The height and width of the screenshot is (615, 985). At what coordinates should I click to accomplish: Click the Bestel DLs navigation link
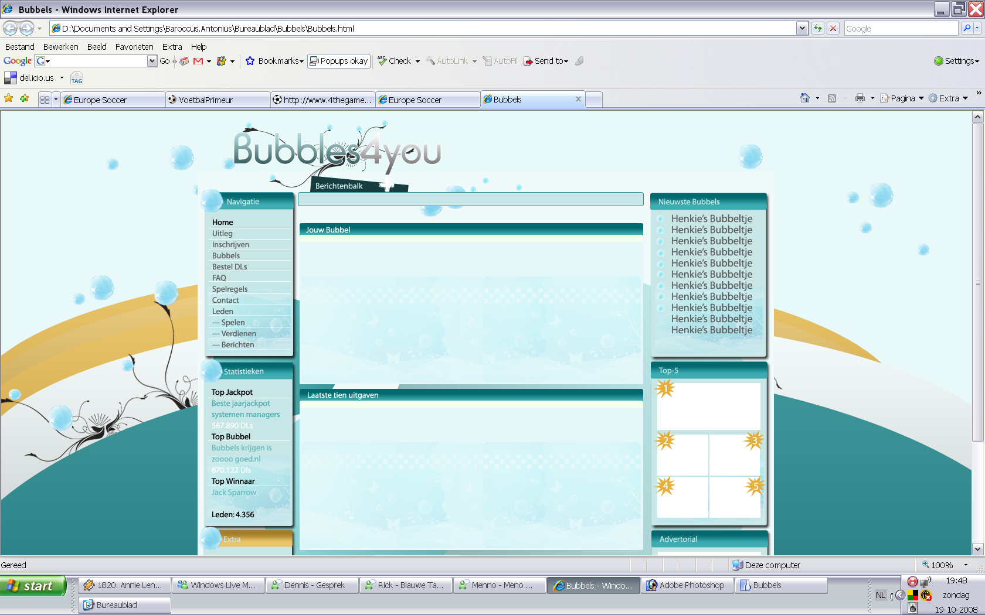229,266
